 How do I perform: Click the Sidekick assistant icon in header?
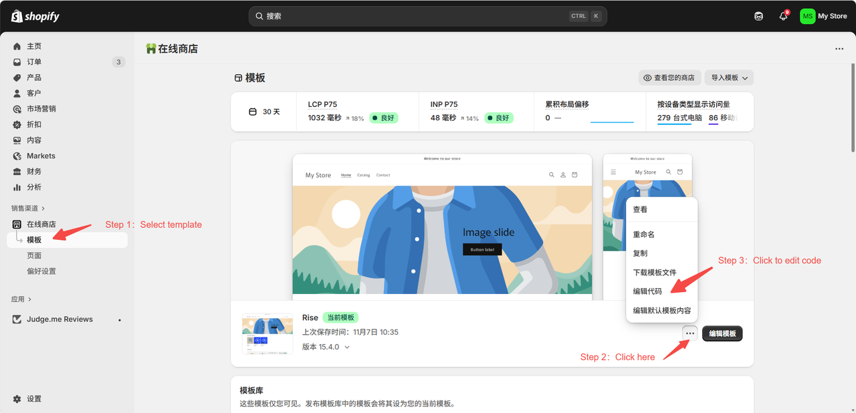[x=758, y=16]
